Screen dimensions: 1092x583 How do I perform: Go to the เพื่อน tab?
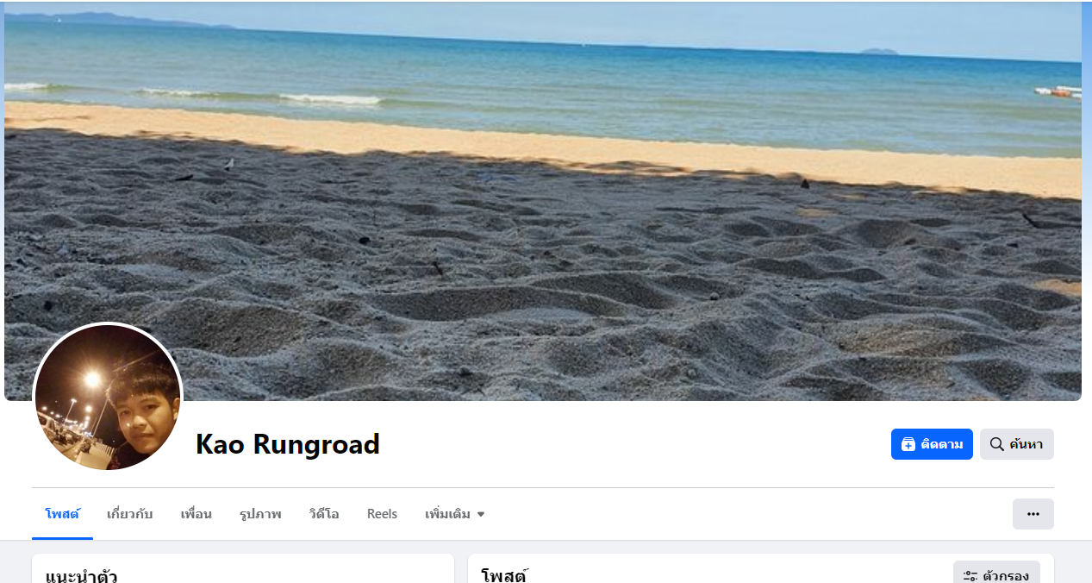197,514
